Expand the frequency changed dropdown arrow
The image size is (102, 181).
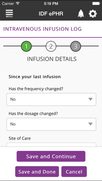tap(91, 99)
